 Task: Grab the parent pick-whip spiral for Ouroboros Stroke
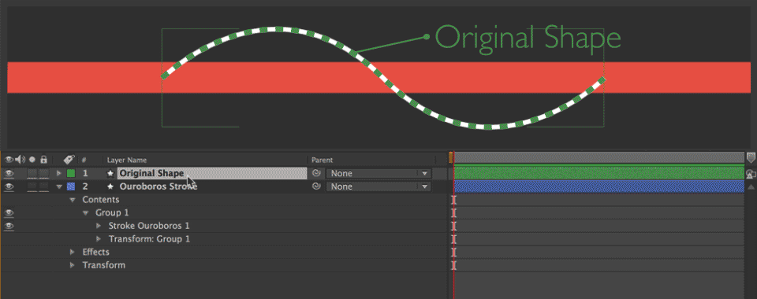tap(316, 186)
